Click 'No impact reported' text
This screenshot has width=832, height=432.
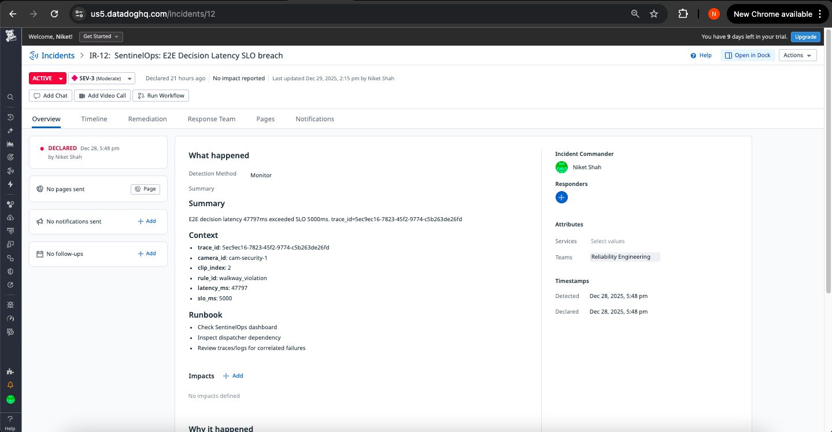[x=239, y=79]
